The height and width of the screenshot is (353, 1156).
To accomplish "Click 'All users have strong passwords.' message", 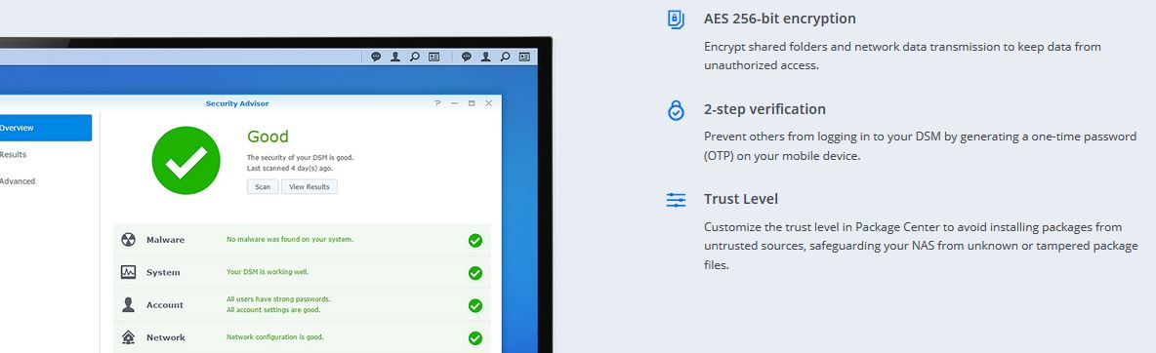I will click(x=278, y=298).
